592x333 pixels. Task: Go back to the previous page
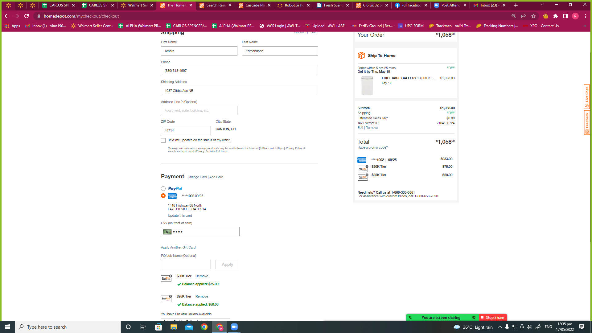pyautogui.click(x=7, y=16)
